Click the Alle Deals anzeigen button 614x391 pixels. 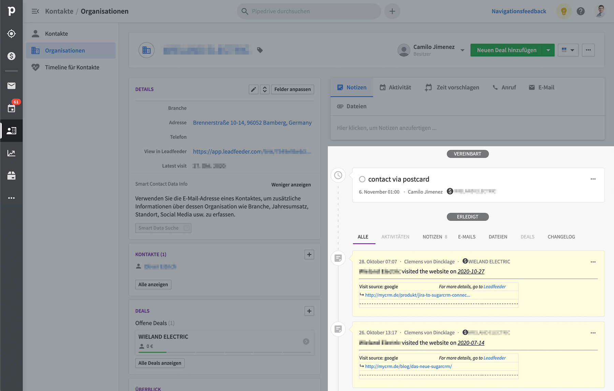(160, 363)
